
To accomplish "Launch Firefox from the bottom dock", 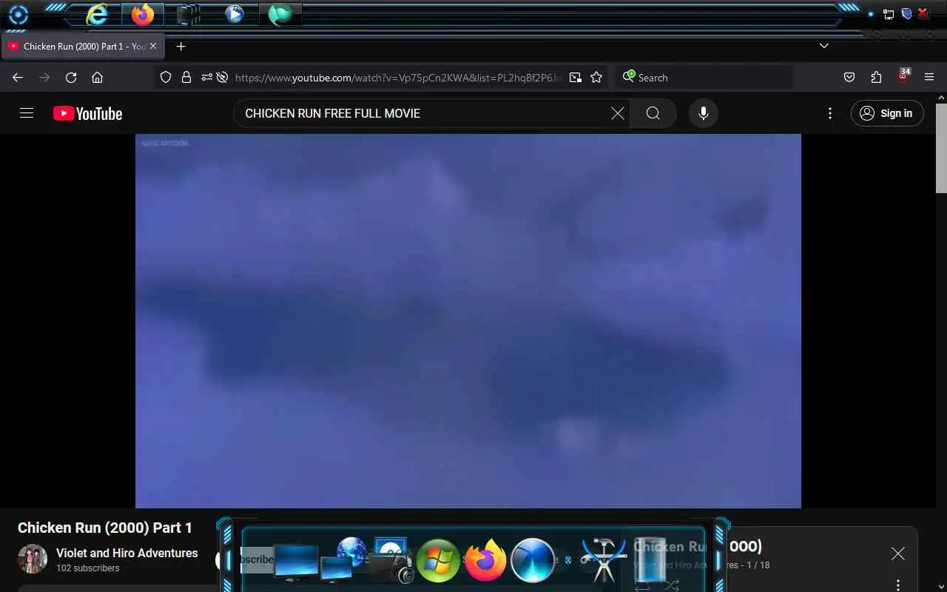I will (x=485, y=560).
